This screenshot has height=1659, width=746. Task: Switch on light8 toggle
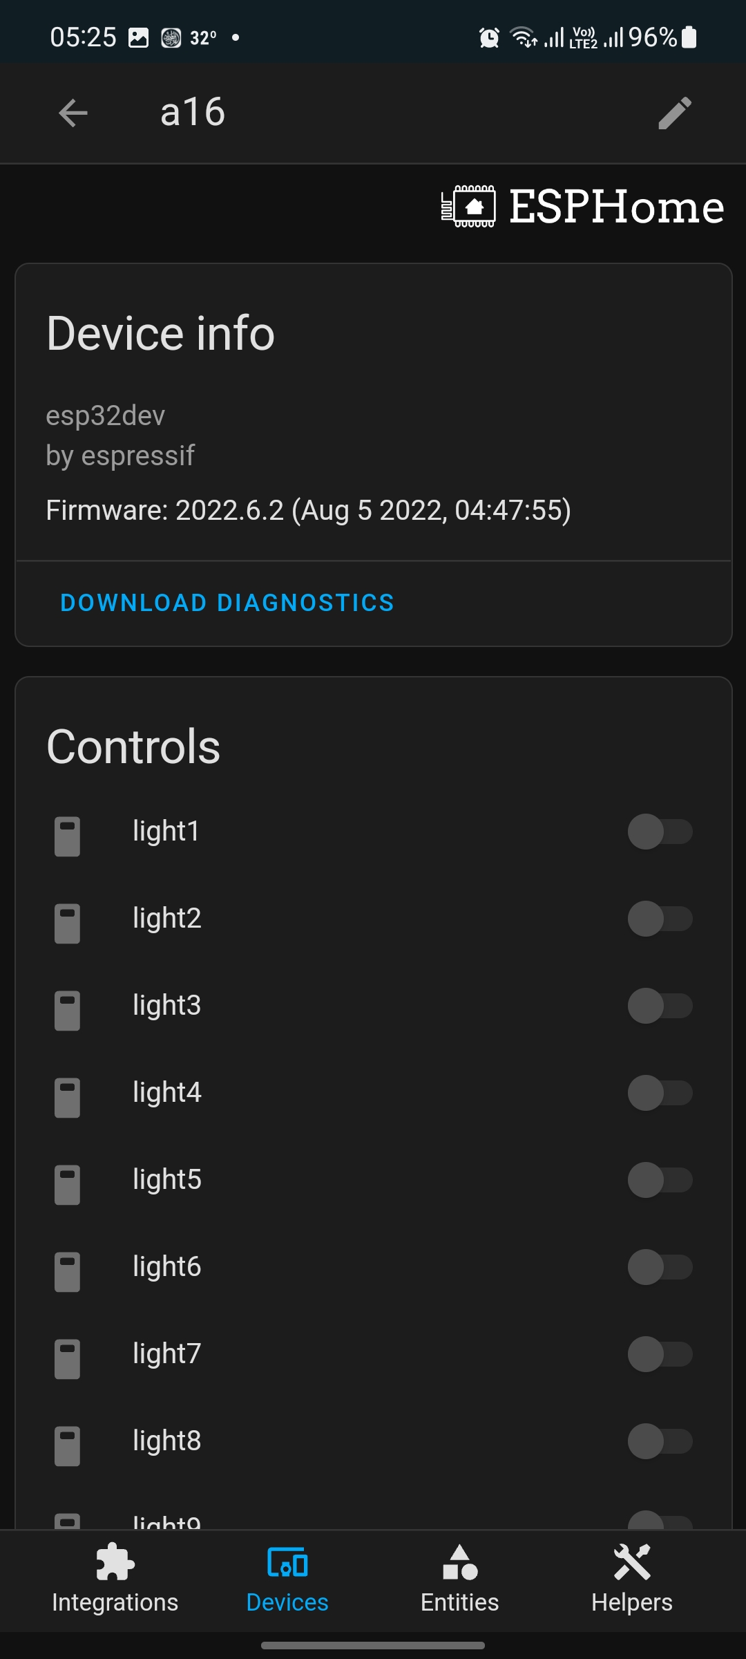(x=660, y=1441)
